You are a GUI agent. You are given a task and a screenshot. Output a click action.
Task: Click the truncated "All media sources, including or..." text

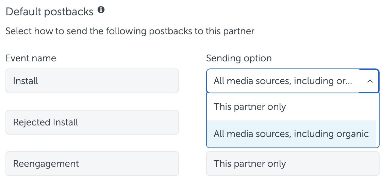pyautogui.click(x=283, y=81)
